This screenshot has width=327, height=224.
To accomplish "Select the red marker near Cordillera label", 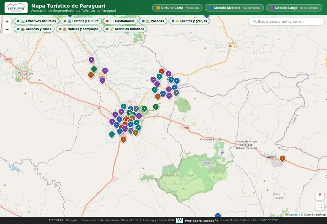I will [161, 72].
